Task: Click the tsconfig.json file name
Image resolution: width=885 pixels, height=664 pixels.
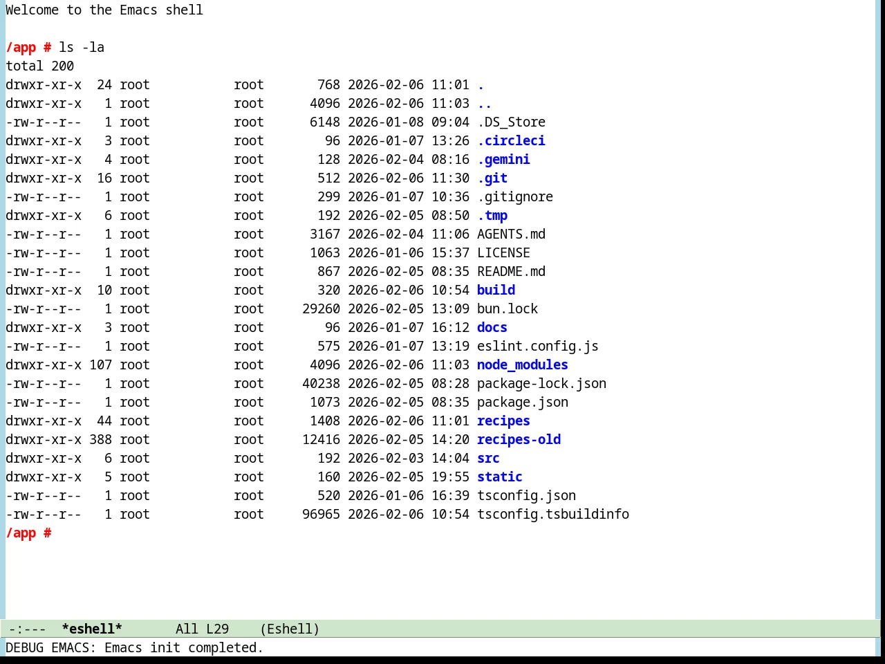Action: point(526,495)
